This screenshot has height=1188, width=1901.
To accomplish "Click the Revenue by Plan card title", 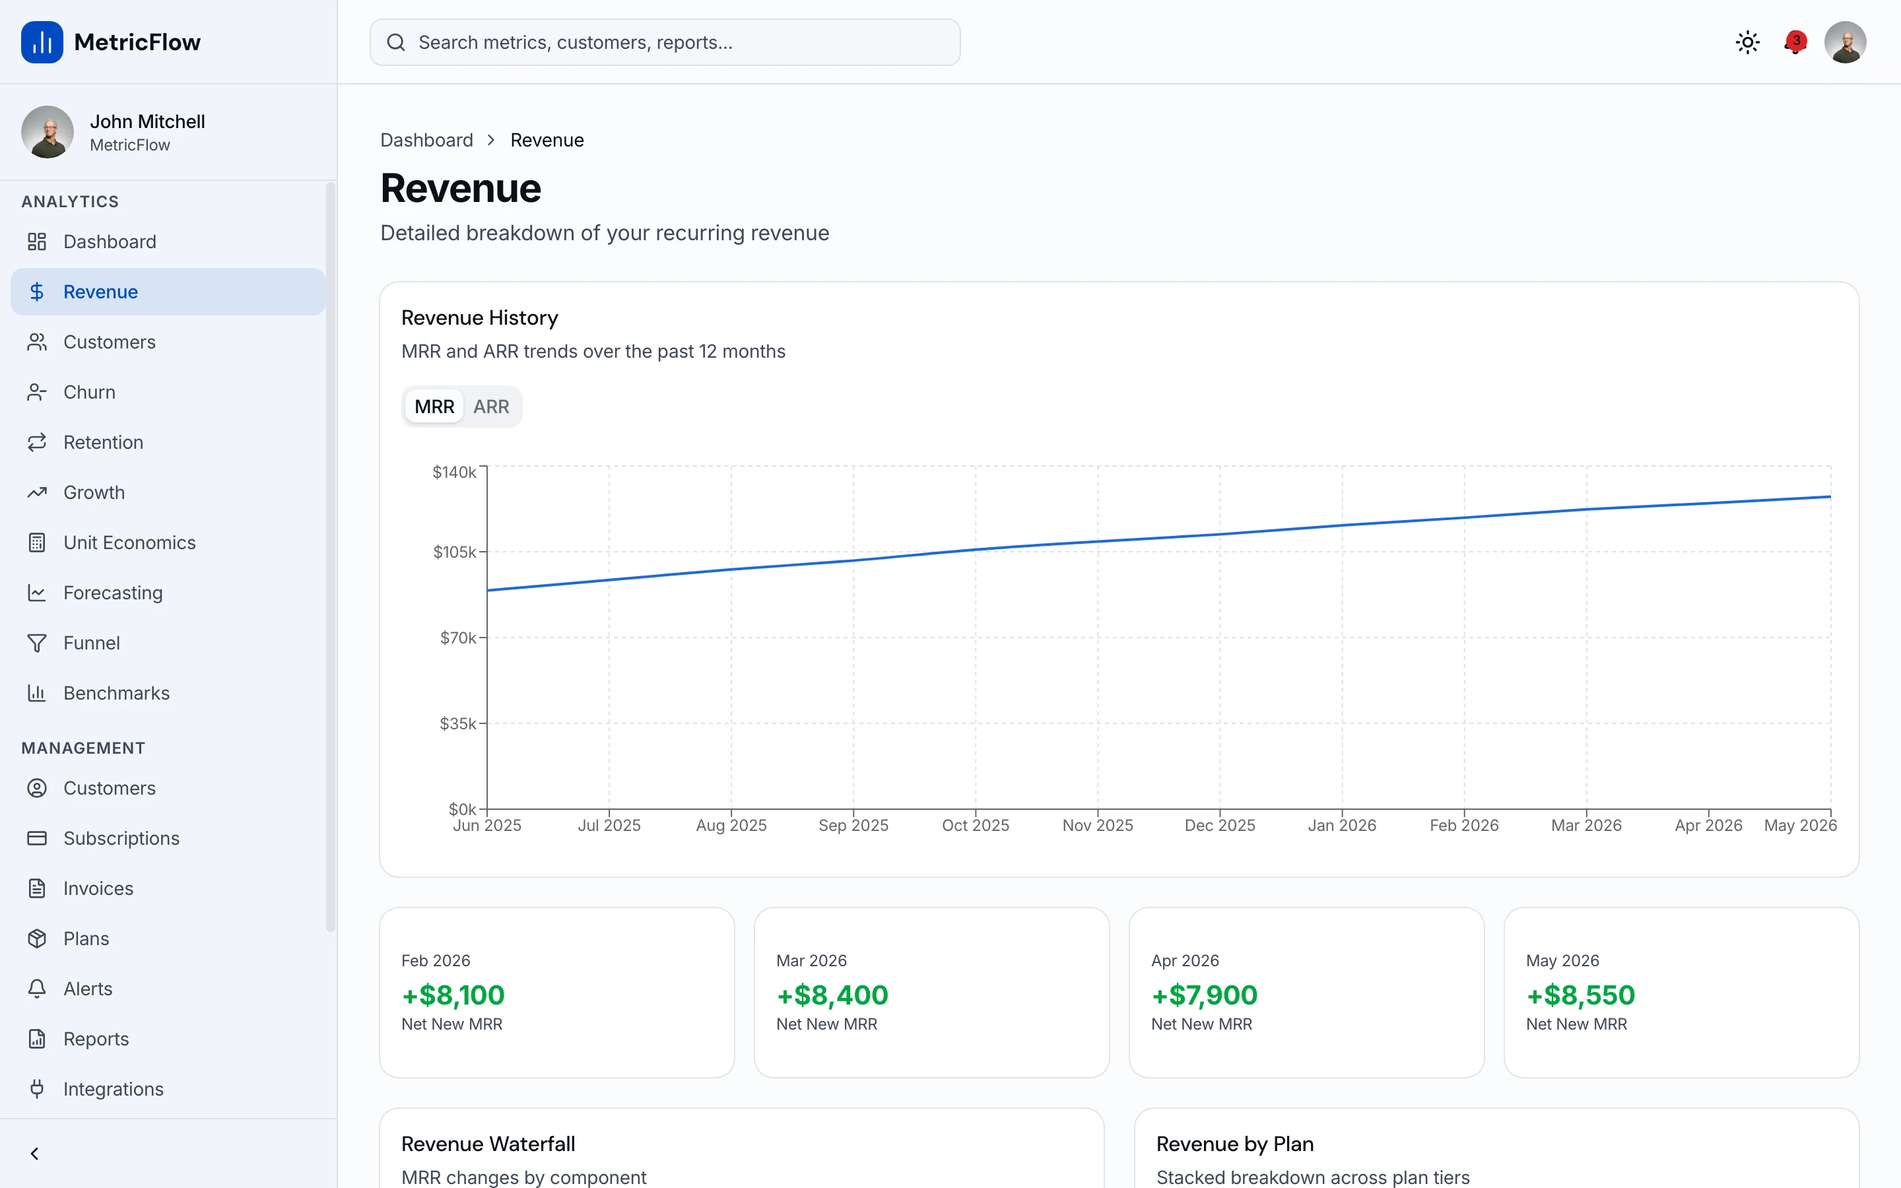I will tap(1235, 1144).
